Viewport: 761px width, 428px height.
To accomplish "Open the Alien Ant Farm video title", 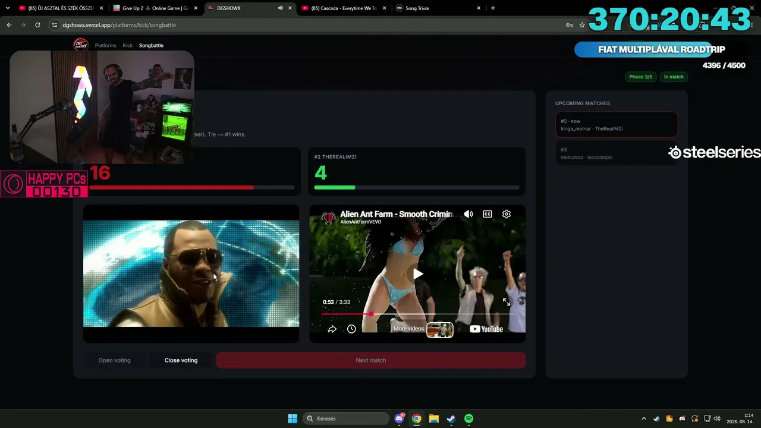I will (x=396, y=214).
